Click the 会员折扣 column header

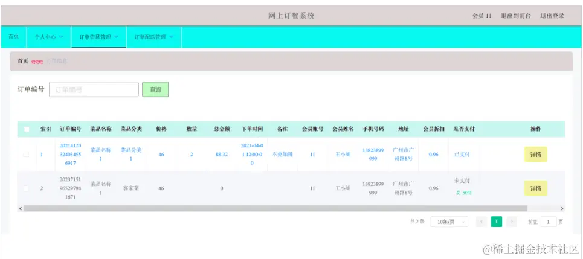[x=434, y=129]
